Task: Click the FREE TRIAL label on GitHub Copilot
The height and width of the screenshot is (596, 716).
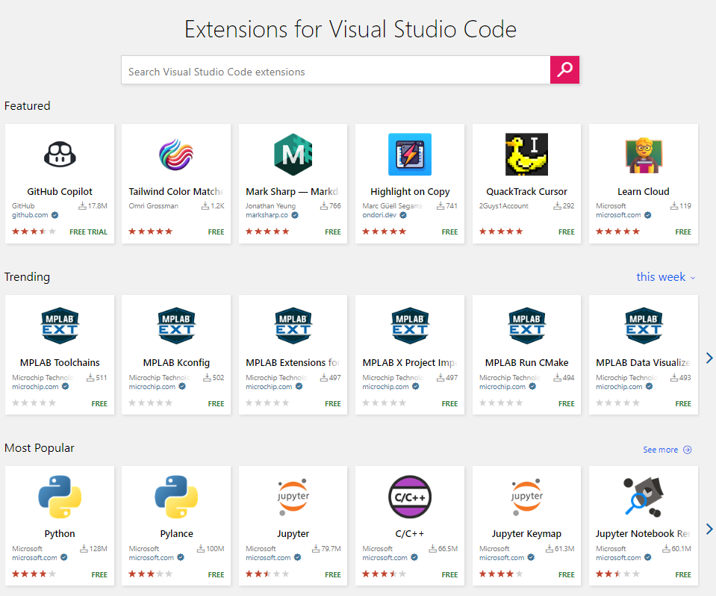Action: (x=89, y=232)
